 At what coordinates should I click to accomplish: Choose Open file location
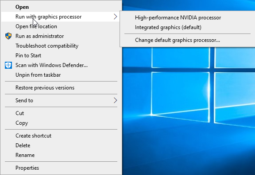pos(61,26)
